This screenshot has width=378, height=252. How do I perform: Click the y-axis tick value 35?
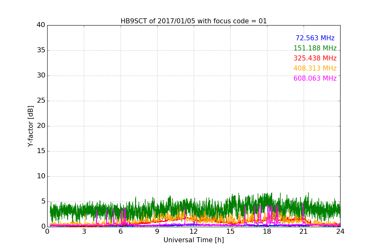point(41,50)
